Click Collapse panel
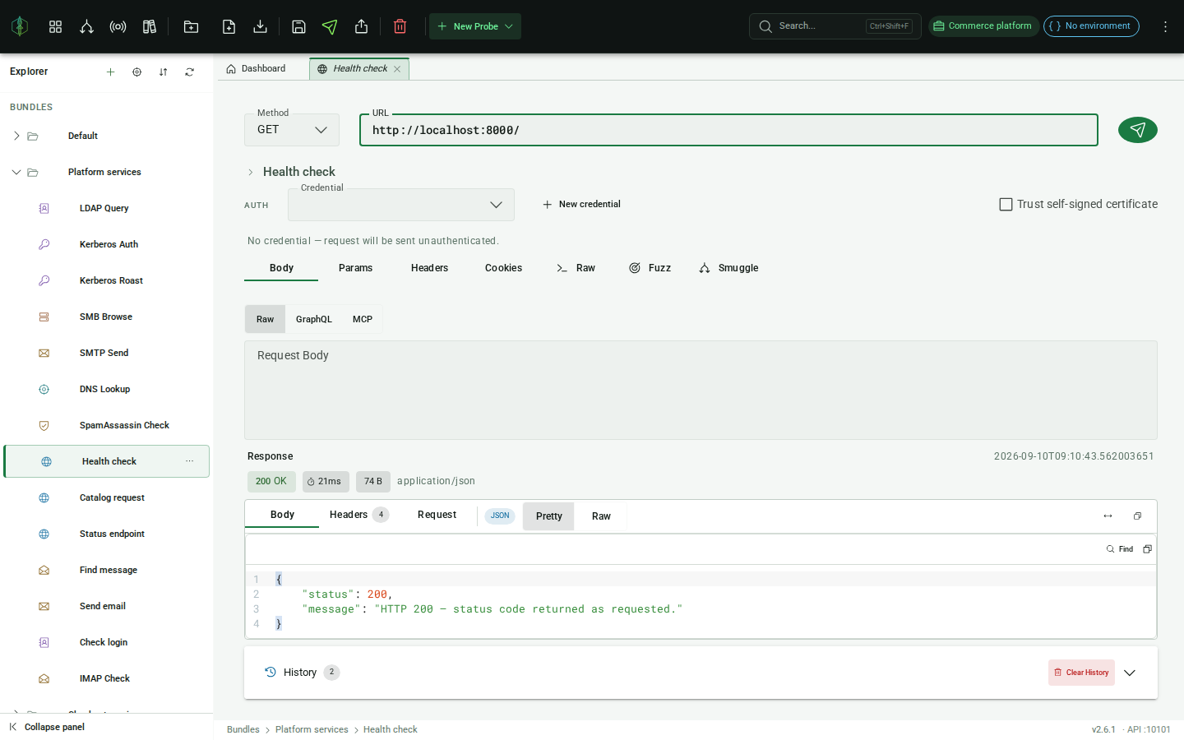Viewport: 1184px width, 740px height. (x=47, y=727)
